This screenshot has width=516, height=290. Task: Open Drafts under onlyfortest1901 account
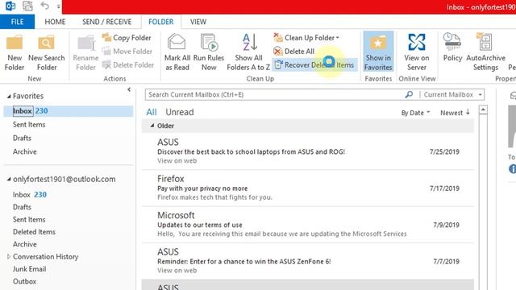tap(22, 207)
